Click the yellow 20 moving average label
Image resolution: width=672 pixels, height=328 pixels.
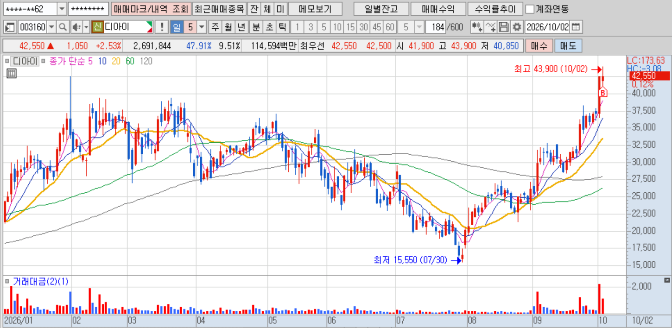[115, 61]
